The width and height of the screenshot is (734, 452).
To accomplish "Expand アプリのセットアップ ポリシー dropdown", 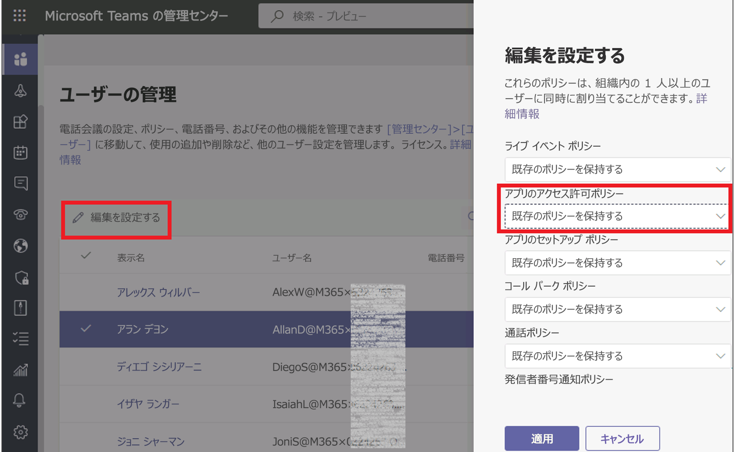I will (x=618, y=263).
